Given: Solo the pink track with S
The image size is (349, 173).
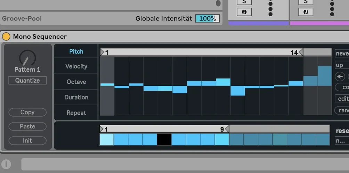Looking at the screenshot, I should click(x=306, y=2).
